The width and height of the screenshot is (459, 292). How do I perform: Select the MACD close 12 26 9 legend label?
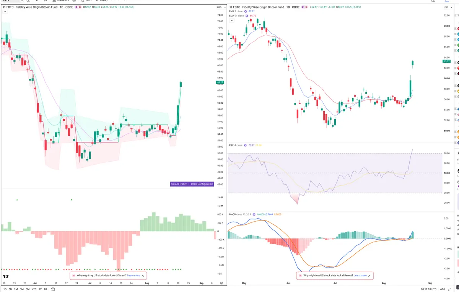coord(240,214)
